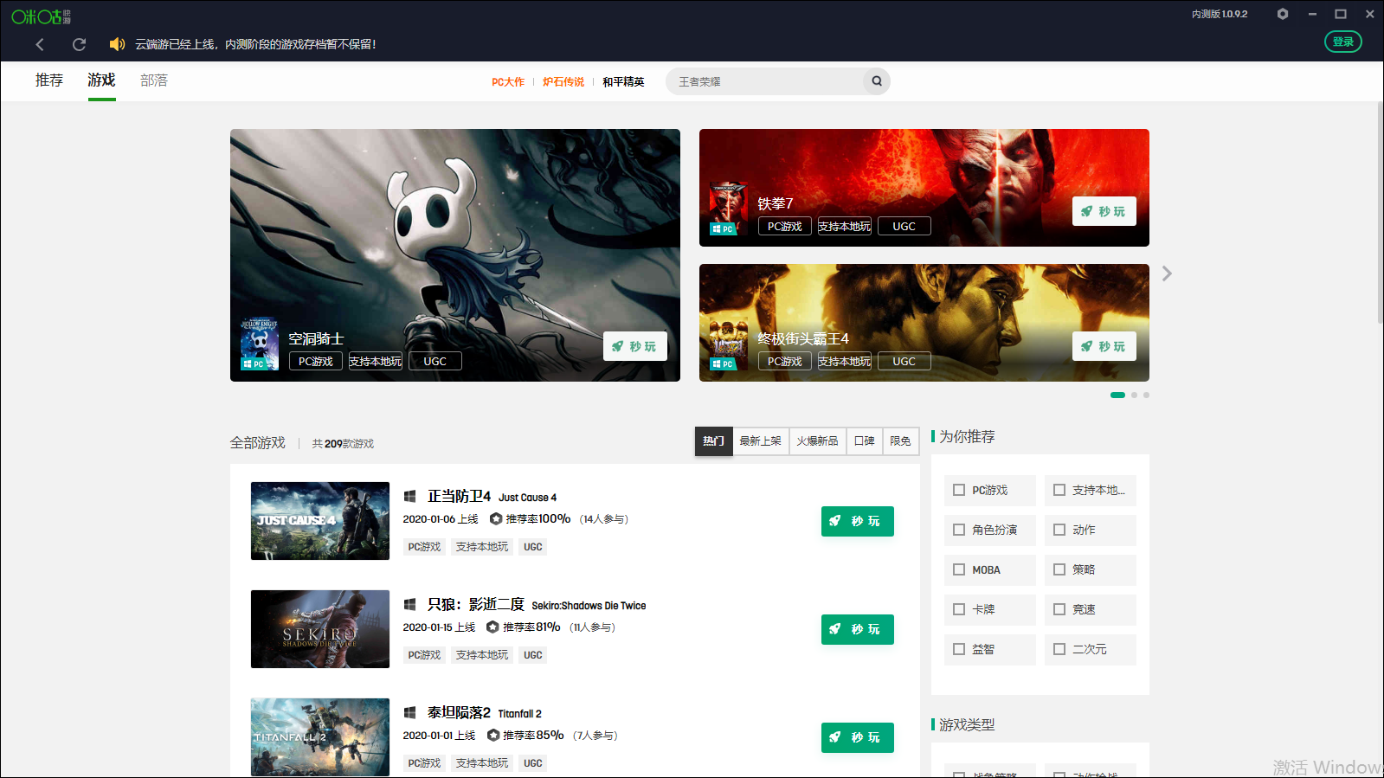Click the recommendation rate icon for Titanfall 2
This screenshot has height=778, width=1384.
pos(493,736)
